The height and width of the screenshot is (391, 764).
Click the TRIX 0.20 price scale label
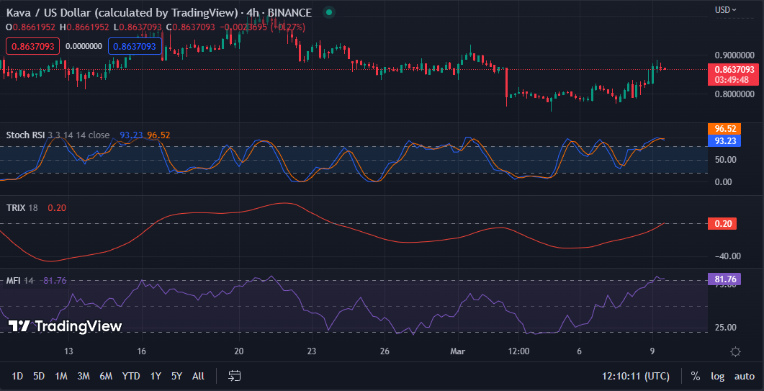coord(722,224)
